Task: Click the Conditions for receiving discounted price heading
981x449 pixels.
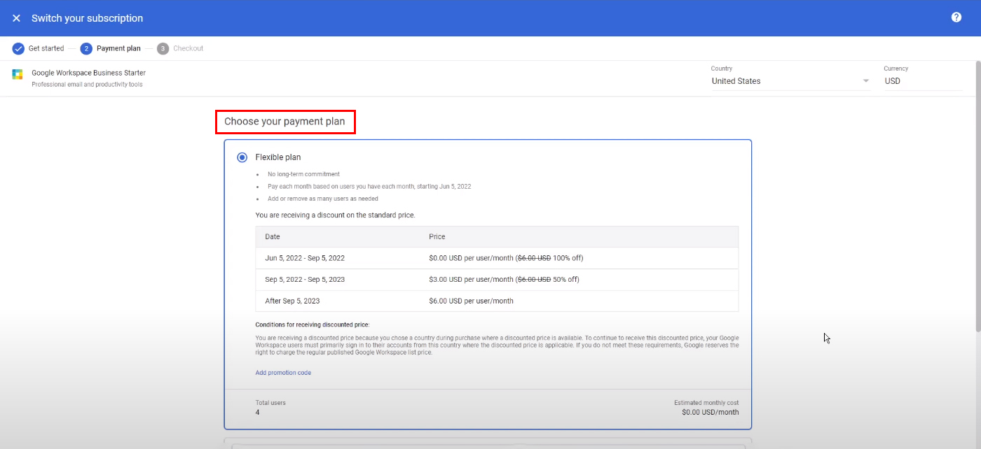Action: 312,325
